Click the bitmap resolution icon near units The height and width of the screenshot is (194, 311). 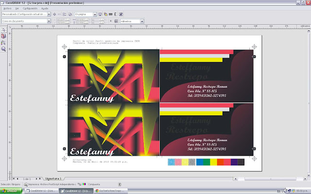pos(116,21)
